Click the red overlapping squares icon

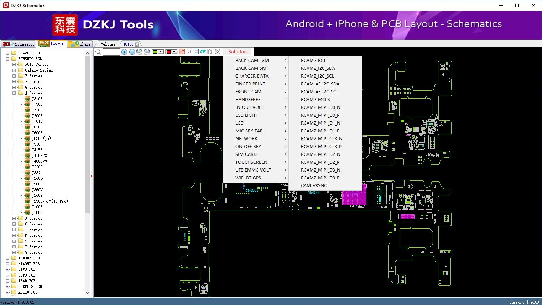[x=182, y=52]
